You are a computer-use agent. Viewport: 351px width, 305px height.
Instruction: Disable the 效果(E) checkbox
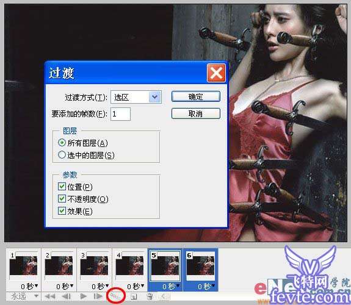point(62,211)
